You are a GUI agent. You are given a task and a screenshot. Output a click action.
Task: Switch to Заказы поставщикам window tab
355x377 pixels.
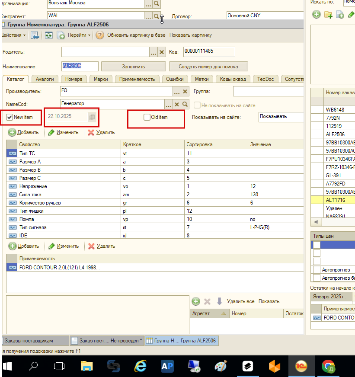pos(35,341)
